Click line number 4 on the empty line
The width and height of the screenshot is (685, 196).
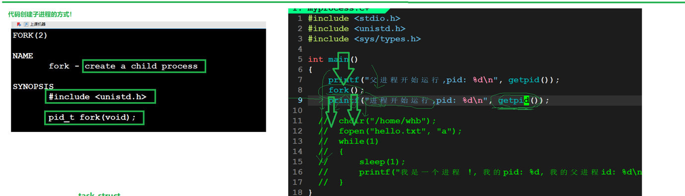tap(300, 49)
